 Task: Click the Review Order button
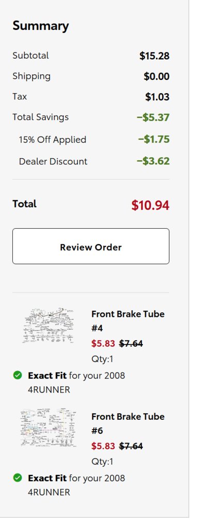coord(91,246)
